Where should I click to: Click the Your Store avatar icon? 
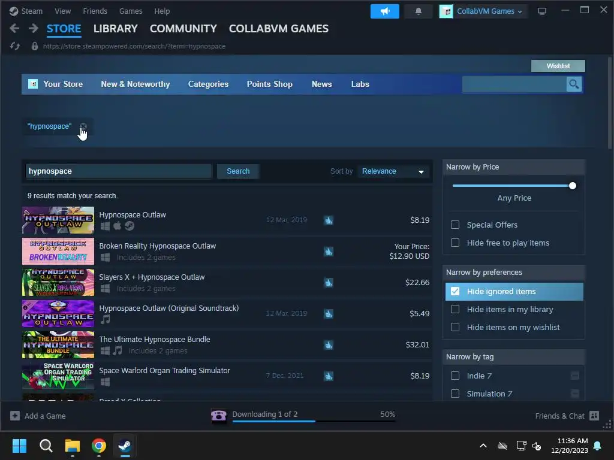coord(33,84)
